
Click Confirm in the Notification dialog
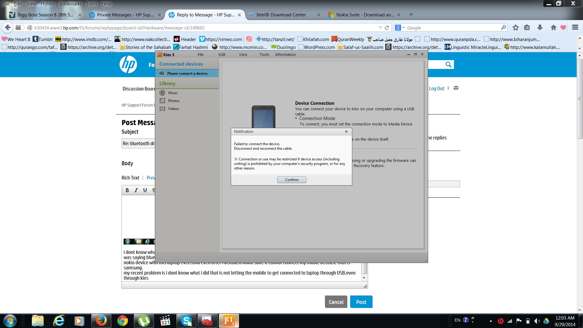[x=291, y=180]
